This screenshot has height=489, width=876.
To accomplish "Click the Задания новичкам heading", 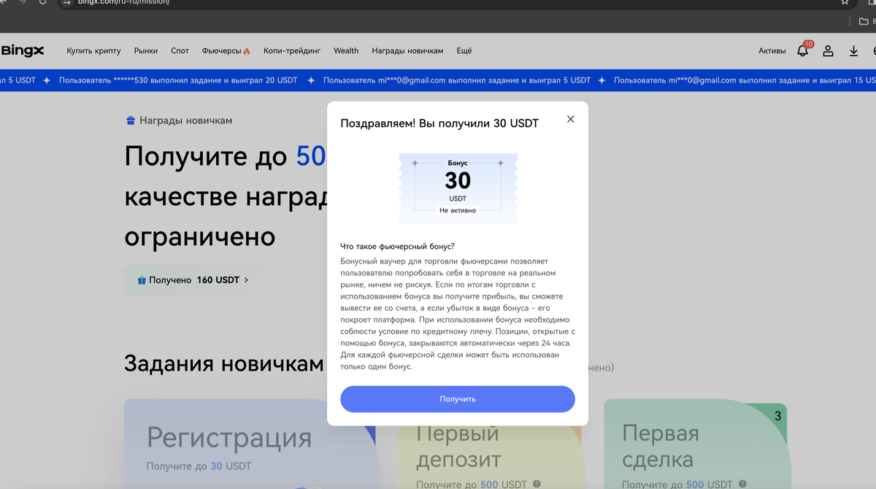I will click(x=223, y=363).
